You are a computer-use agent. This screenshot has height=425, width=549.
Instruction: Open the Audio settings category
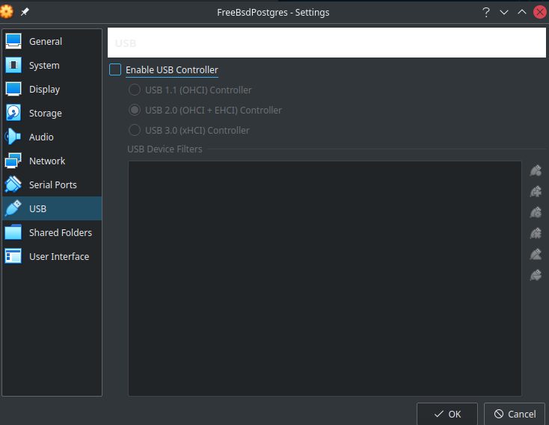tap(52, 137)
